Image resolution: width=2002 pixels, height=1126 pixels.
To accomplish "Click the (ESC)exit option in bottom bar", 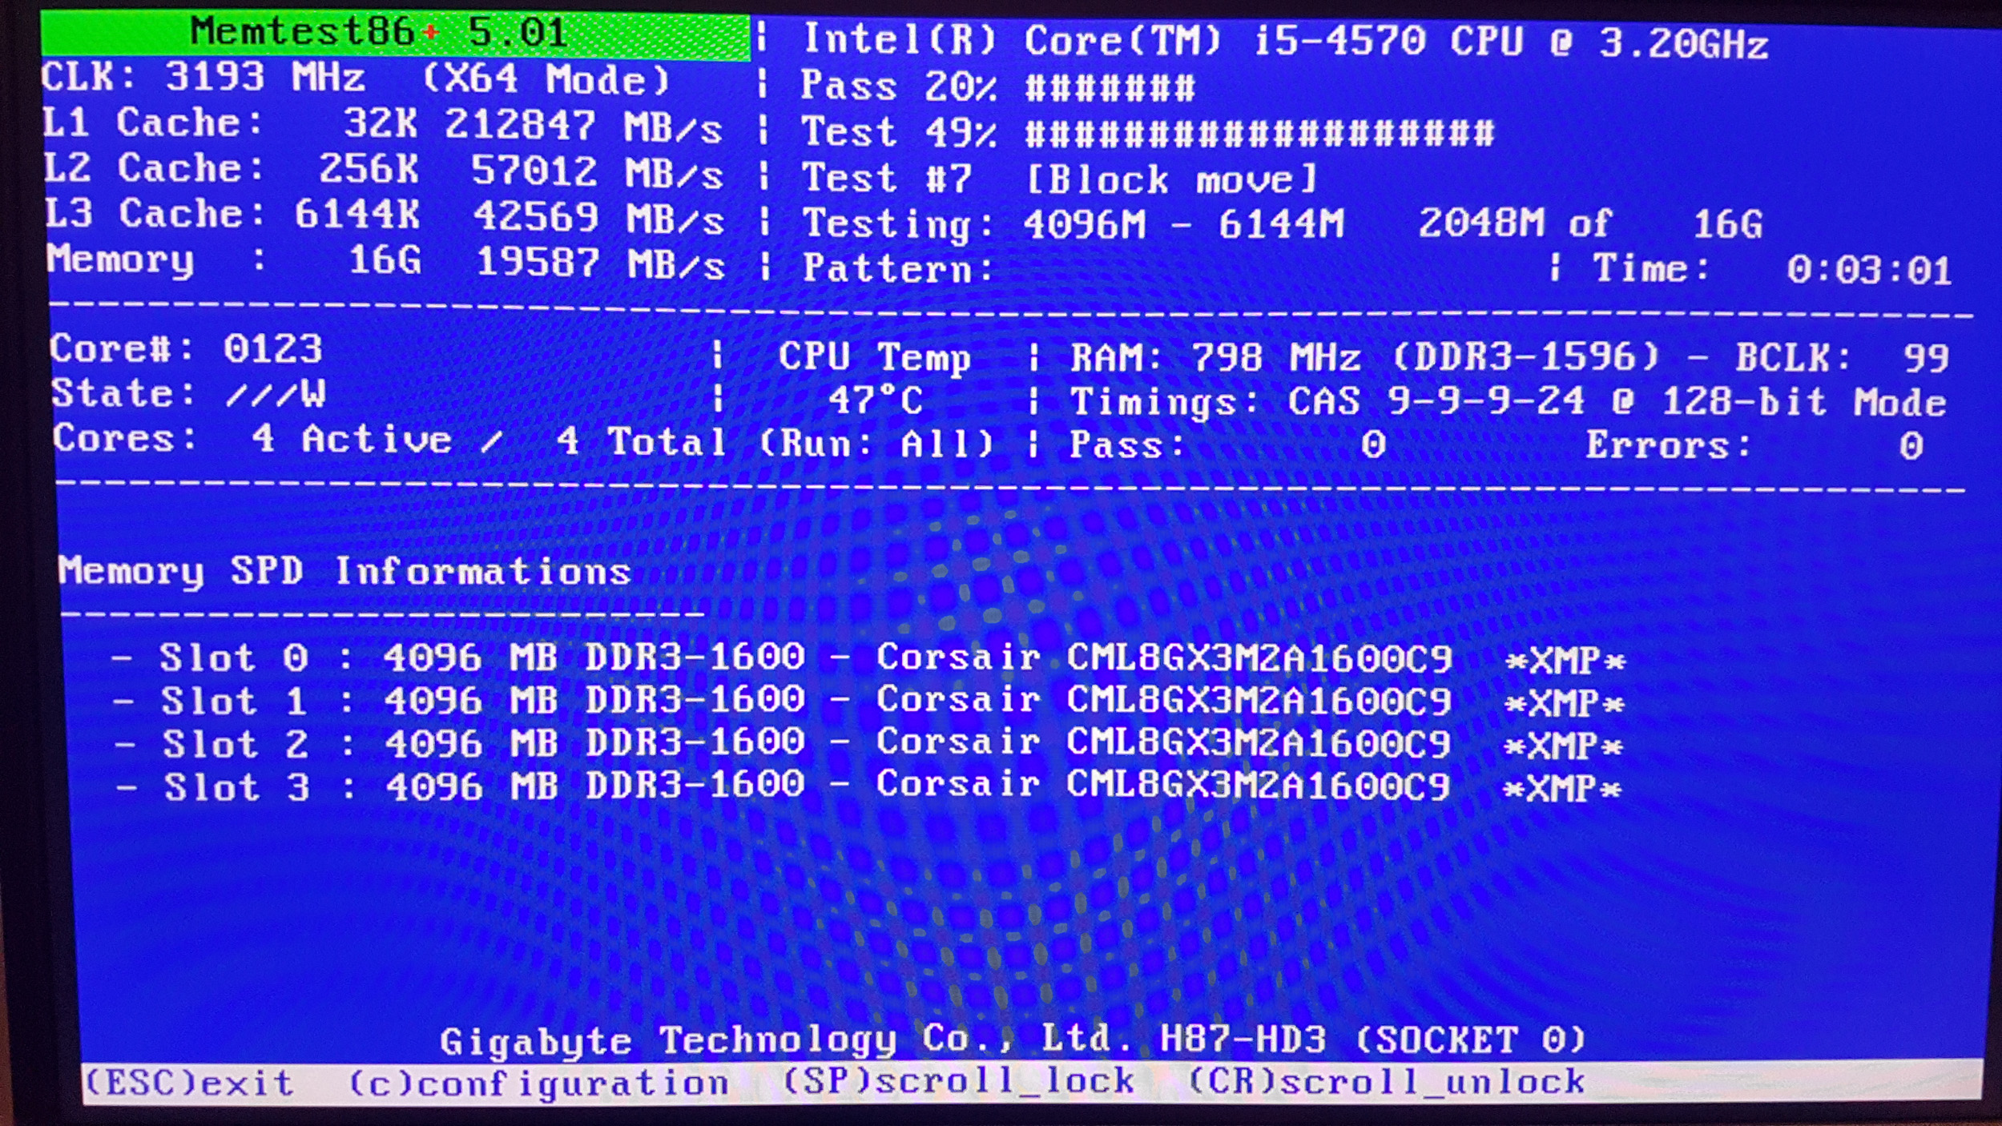I will click(x=189, y=1084).
